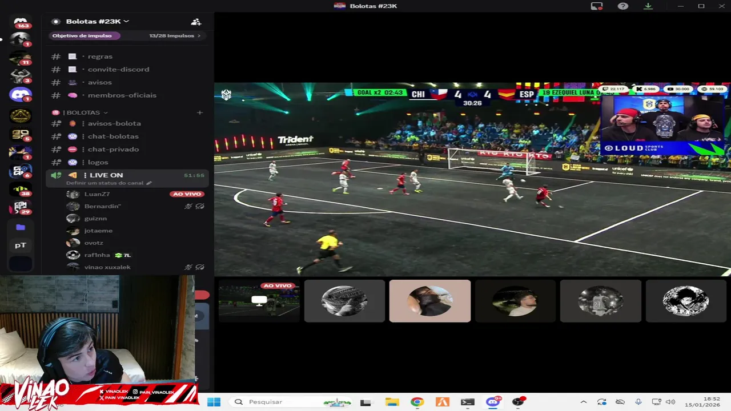Click Definir um status do canal
Screen dimensions: 731x411
click(105, 183)
